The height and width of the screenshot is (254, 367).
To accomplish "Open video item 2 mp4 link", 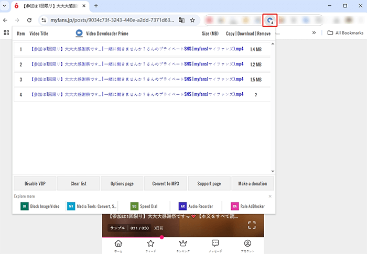I will (137, 64).
